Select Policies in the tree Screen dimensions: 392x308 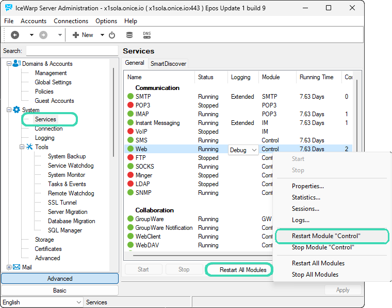point(44,92)
